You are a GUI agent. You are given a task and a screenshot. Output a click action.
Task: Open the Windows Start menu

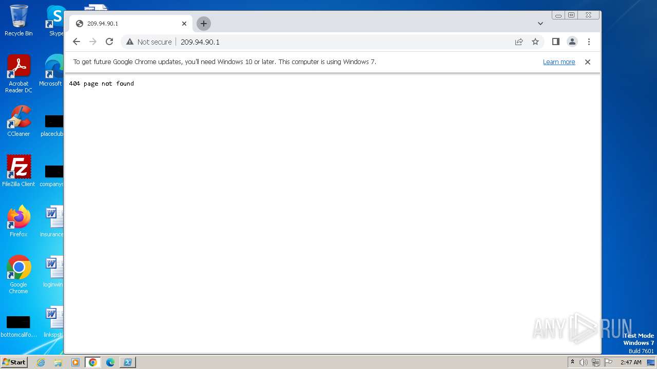[14, 362]
